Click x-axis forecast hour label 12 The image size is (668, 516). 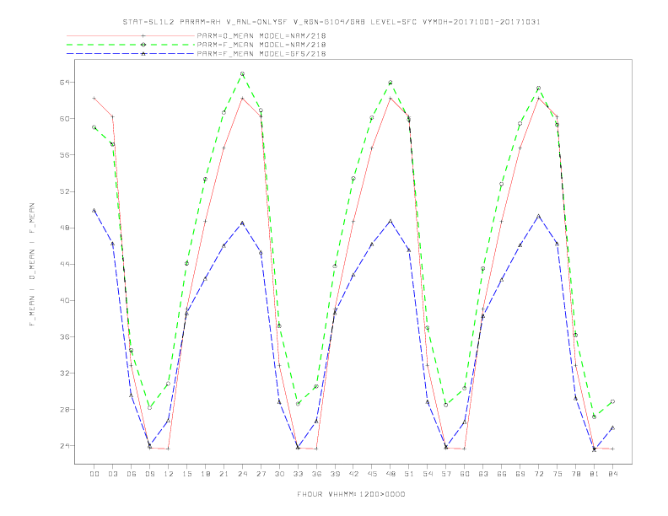click(x=169, y=474)
